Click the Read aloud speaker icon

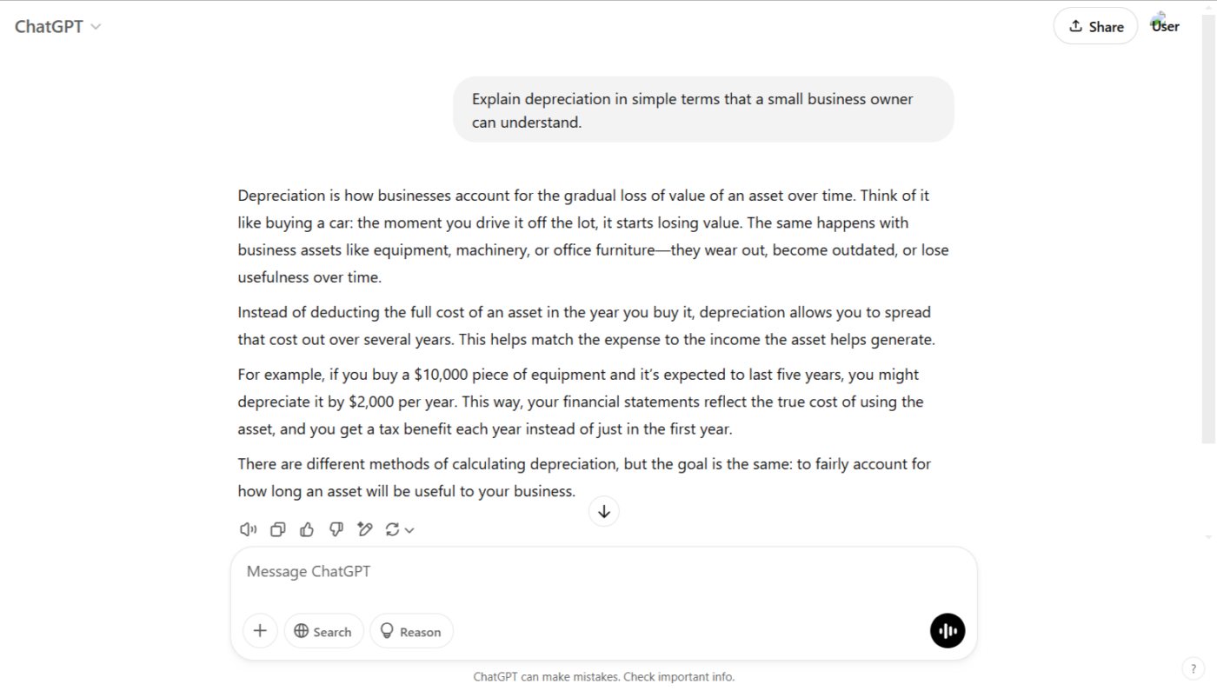(x=248, y=529)
